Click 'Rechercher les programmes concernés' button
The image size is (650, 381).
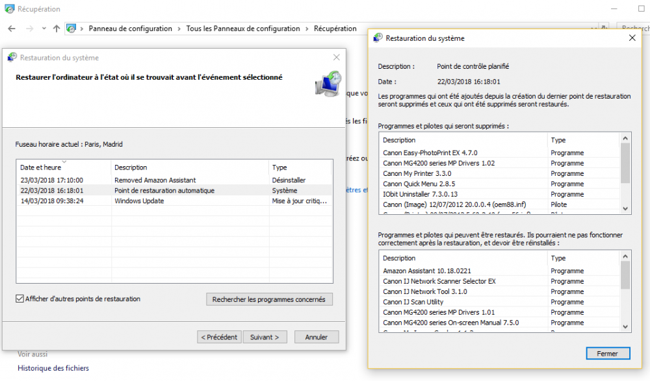269,299
